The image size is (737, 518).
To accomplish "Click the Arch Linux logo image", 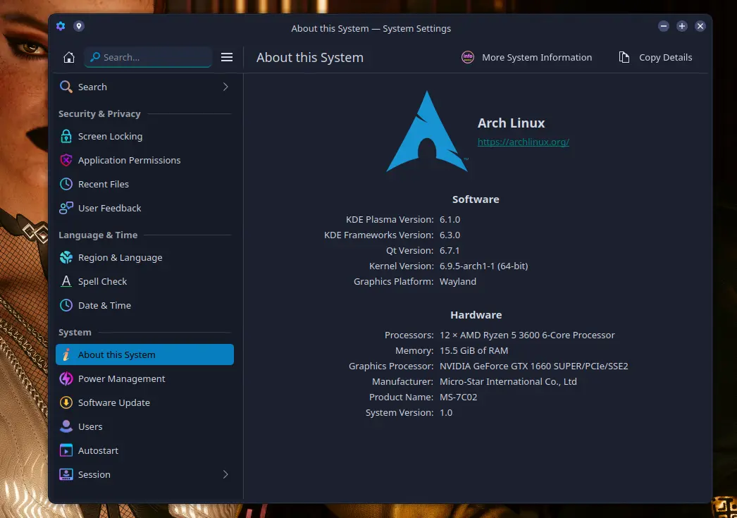I will [427, 132].
